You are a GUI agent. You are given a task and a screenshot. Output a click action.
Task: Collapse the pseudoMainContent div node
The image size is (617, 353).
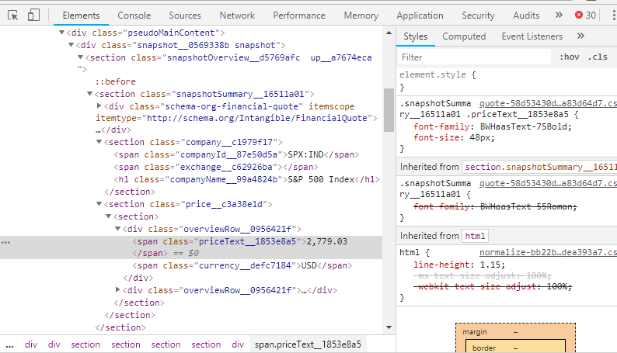[x=62, y=33]
